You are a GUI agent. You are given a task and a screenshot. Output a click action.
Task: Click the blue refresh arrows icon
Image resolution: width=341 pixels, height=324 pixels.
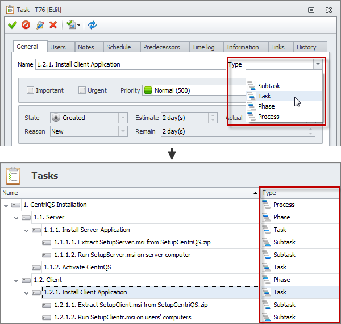[x=92, y=25]
